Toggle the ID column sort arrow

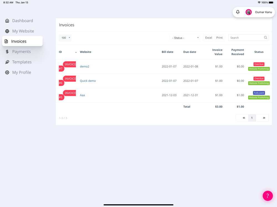[x=76, y=52]
